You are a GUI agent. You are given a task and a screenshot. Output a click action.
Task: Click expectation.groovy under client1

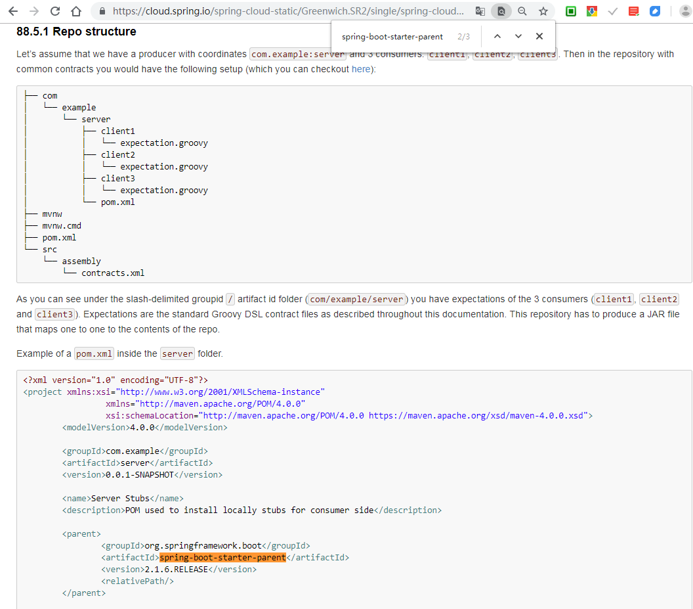[164, 143]
